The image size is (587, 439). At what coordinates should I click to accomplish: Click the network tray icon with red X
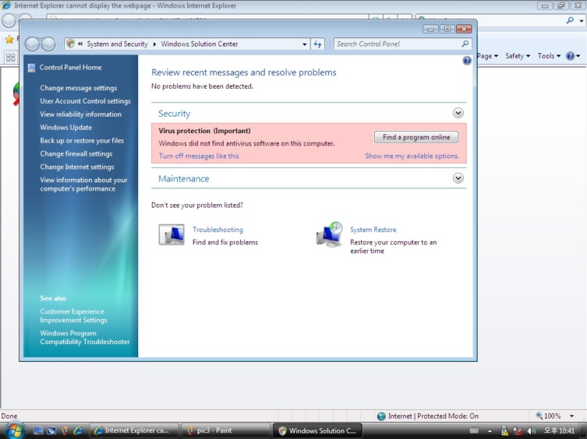[x=518, y=430]
